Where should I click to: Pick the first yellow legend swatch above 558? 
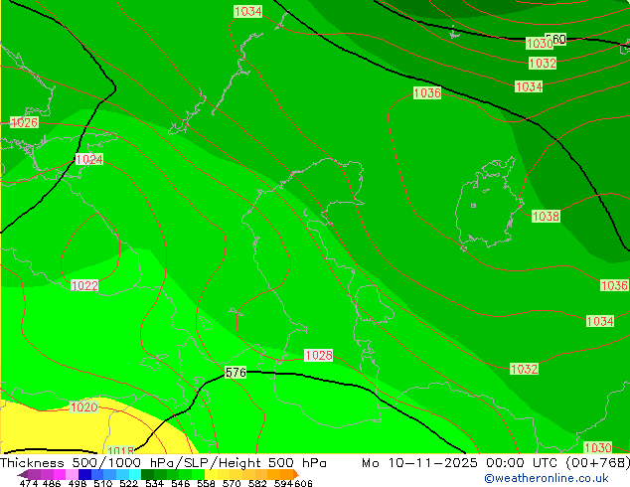(x=211, y=474)
